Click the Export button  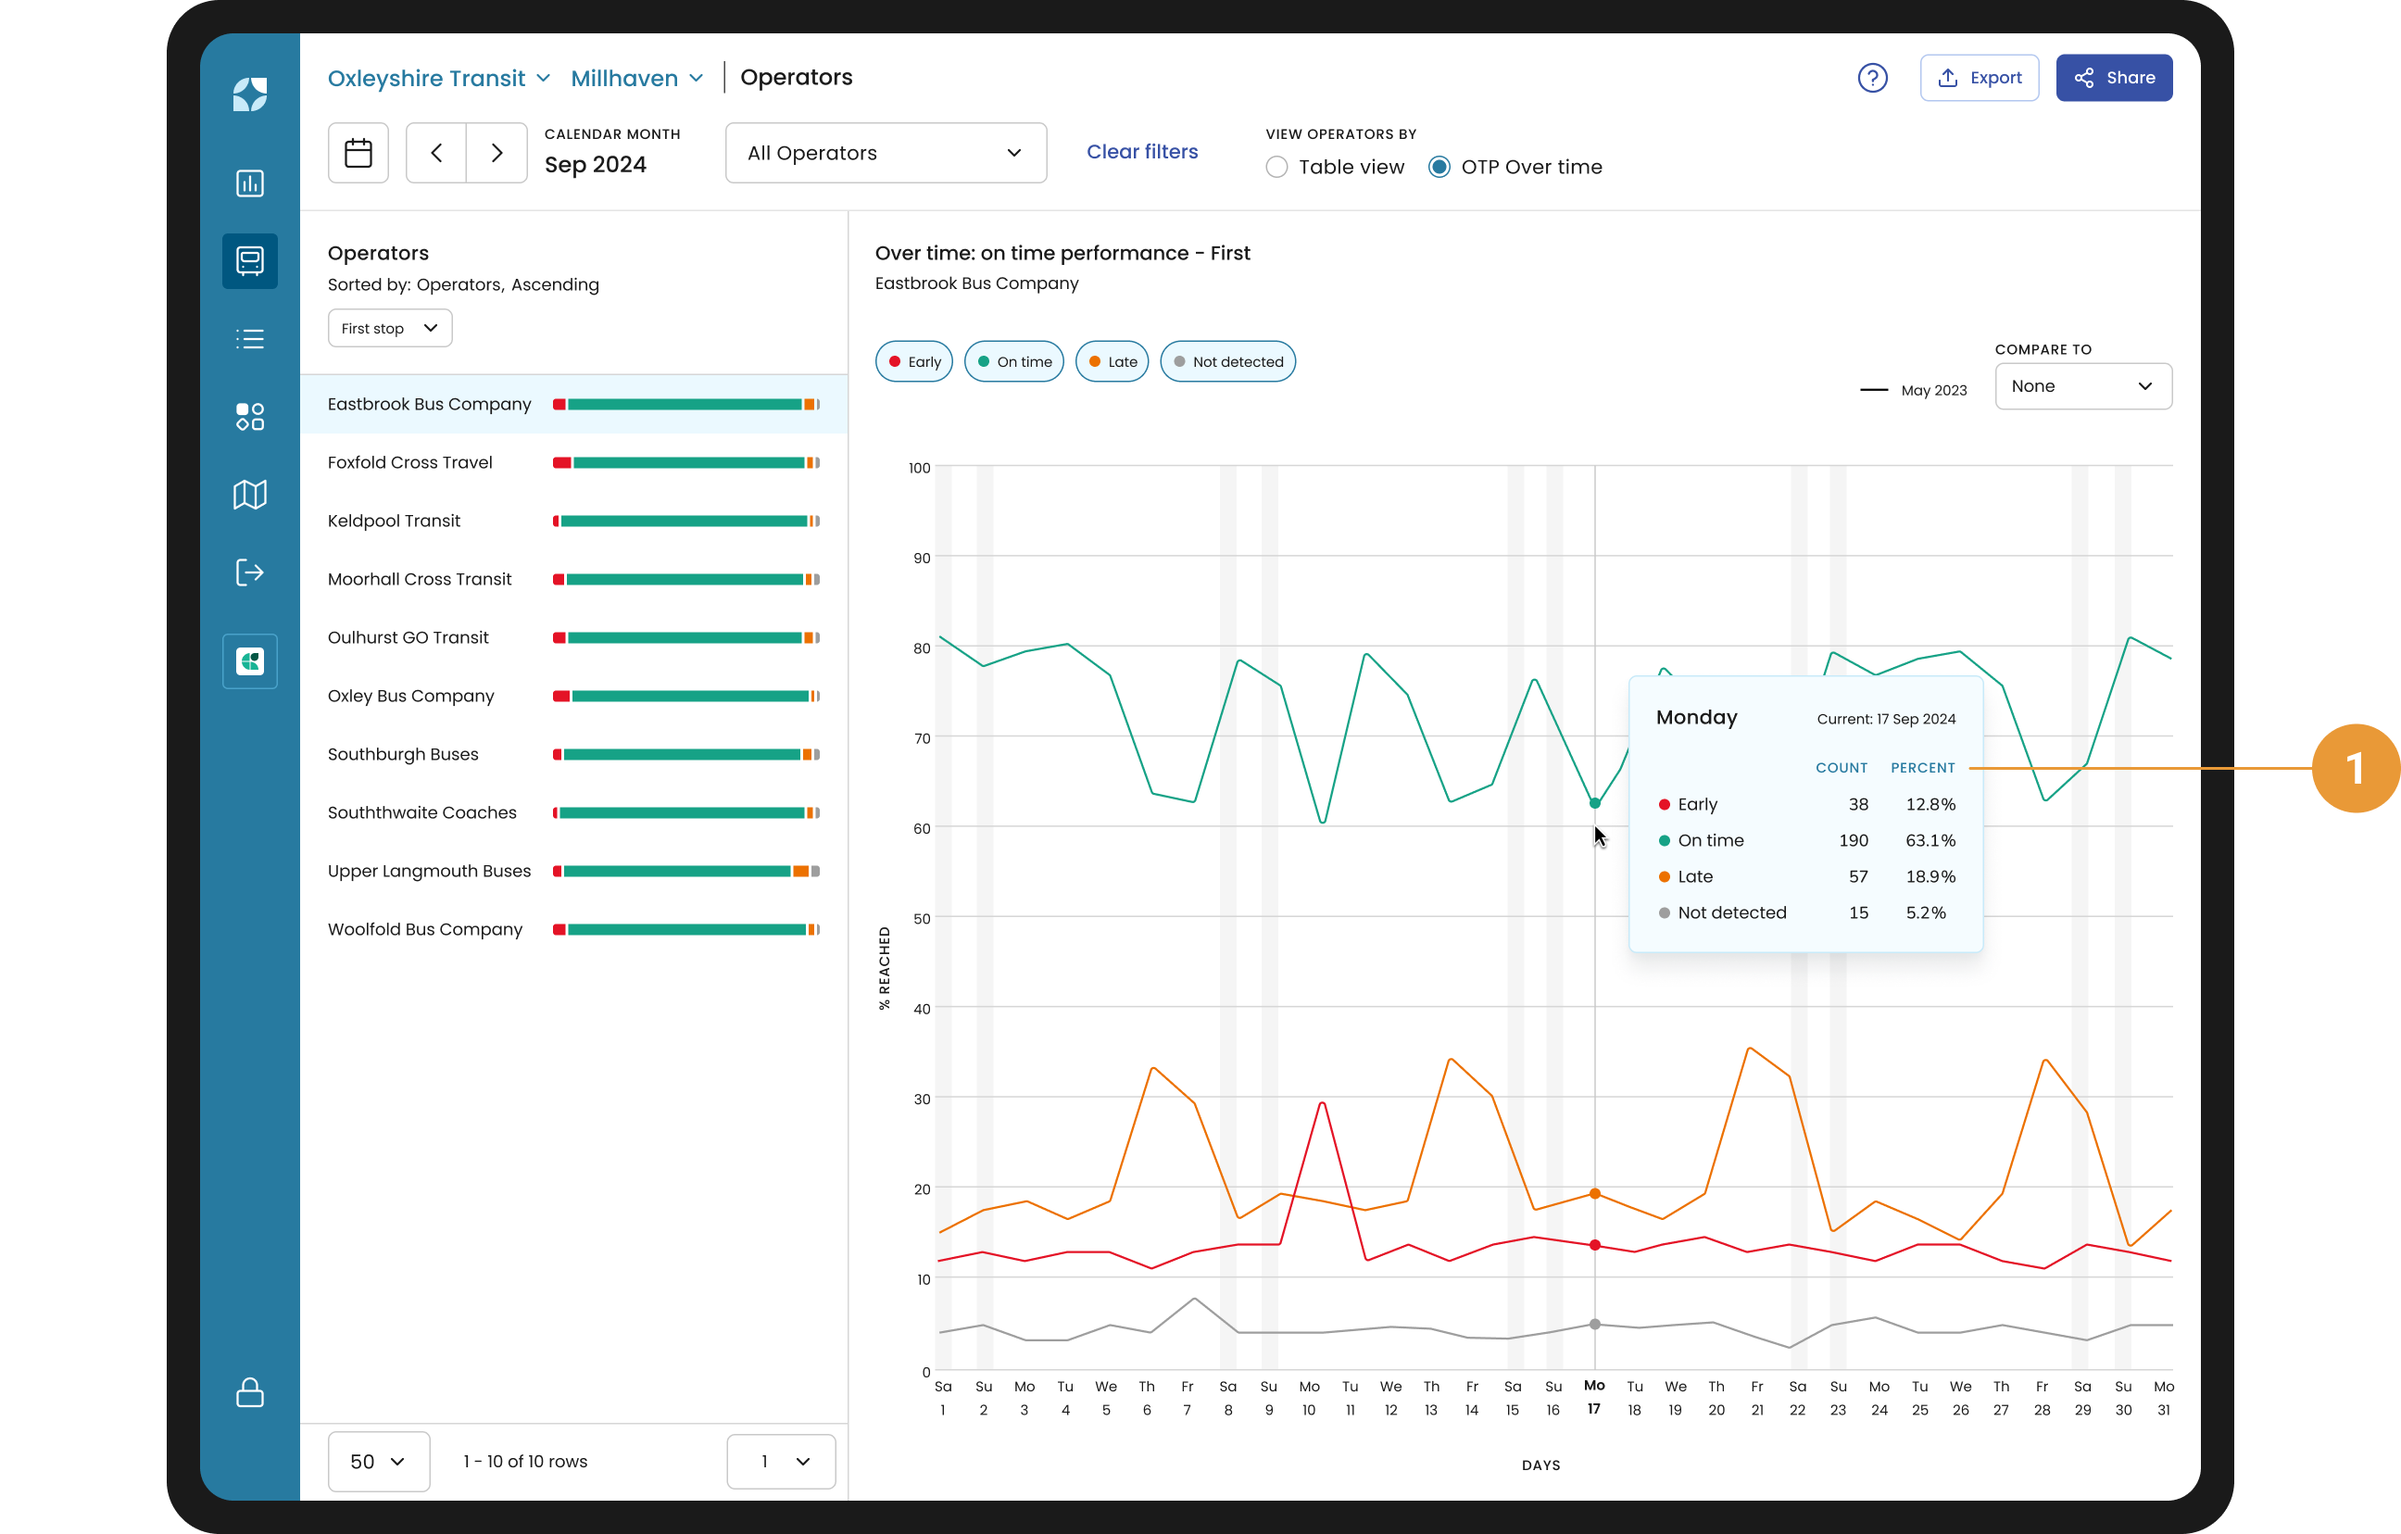[x=1979, y=78]
